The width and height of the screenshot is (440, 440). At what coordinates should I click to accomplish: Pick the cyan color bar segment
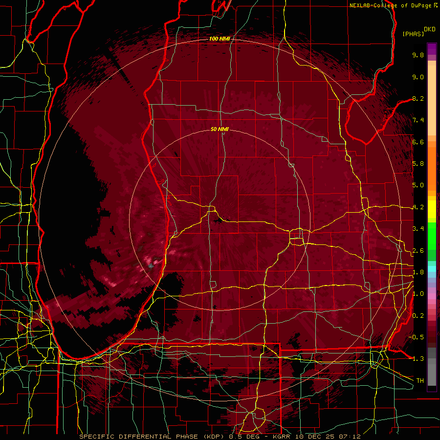pos(432,269)
